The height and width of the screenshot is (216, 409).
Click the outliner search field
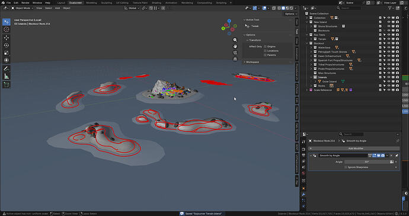pos(349,8)
